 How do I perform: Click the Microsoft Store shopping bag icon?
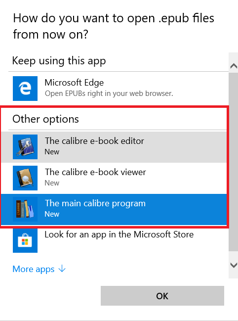tap(25, 240)
